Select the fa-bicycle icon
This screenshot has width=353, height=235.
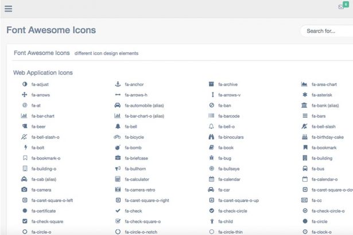click(x=118, y=137)
